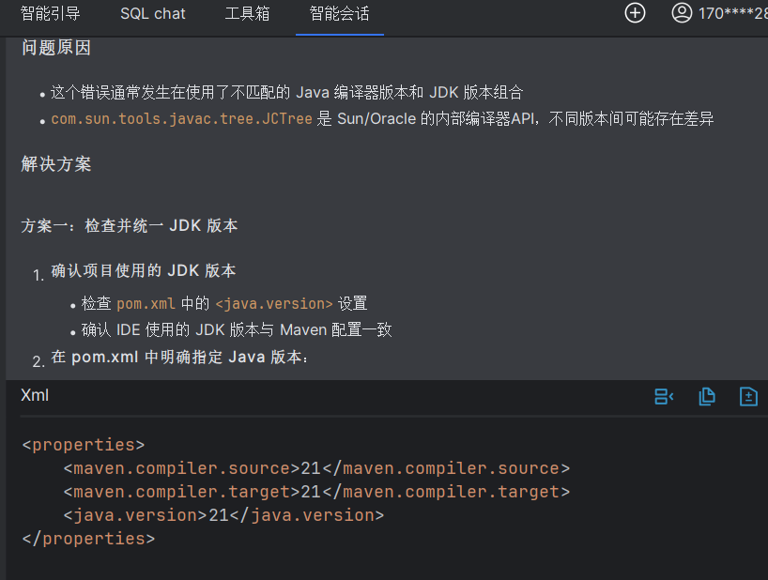Click the 问题原因 heading

(x=56, y=48)
